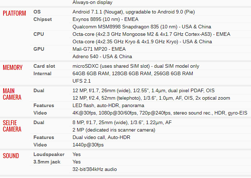Select the MEMORY section heading
The image size is (251, 178).
click(13, 67)
